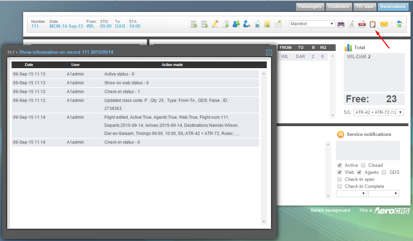Toggle the Agents checkbox
Screen dimensions: 413x241
point(359,172)
